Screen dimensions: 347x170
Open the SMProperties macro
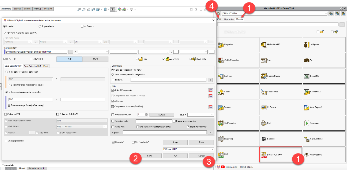pyautogui.click(x=238, y=123)
